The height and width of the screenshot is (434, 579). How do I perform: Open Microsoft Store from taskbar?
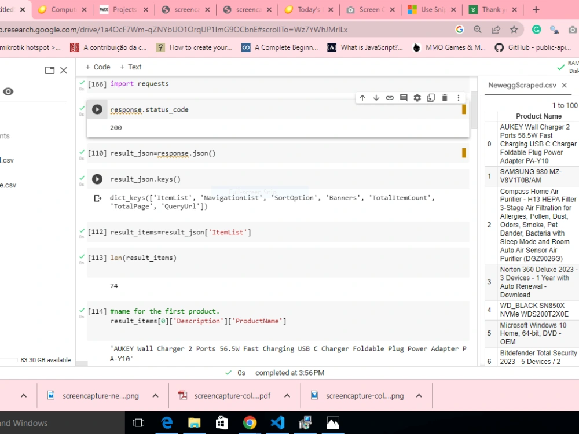click(x=222, y=422)
